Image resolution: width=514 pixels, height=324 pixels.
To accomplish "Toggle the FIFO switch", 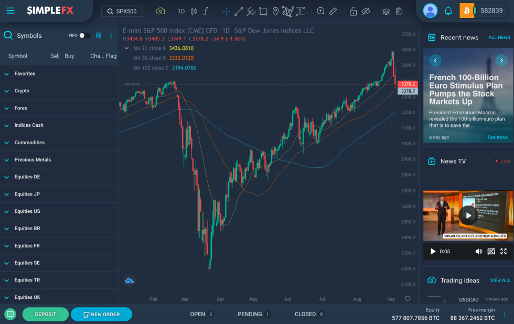I will [x=84, y=36].
